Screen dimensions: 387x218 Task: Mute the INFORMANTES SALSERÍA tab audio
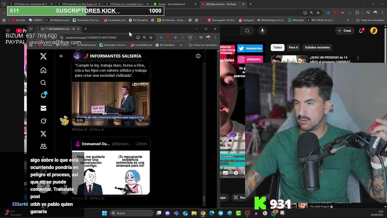tap(73, 29)
